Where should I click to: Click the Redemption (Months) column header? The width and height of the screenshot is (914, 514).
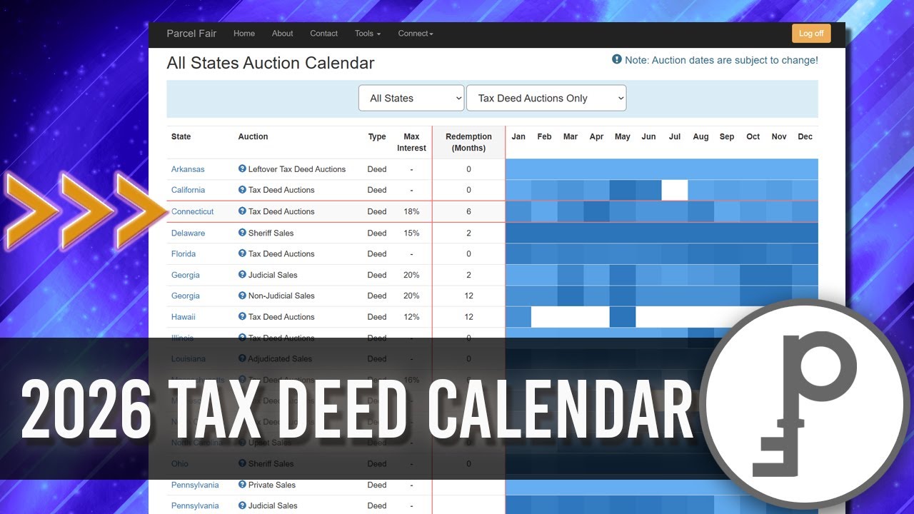pyautogui.click(x=468, y=142)
